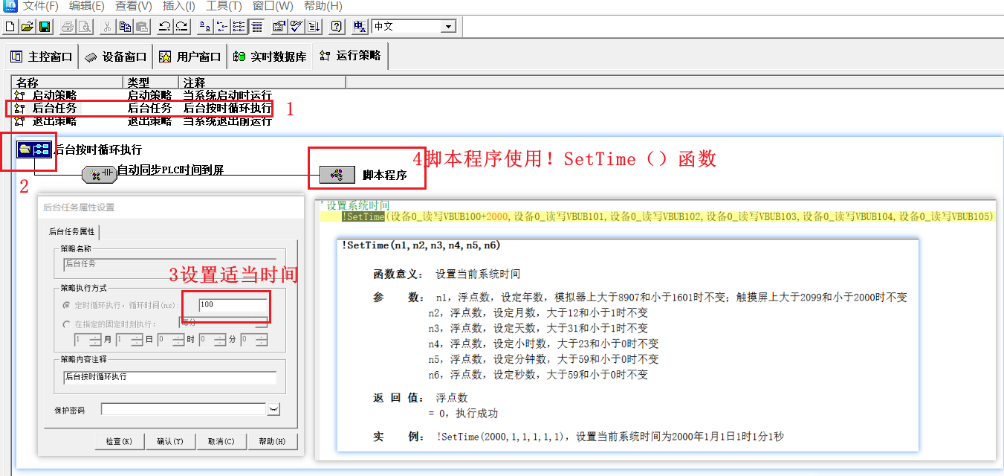Select the 在指定的固定时刻执行 radio button
The height and width of the screenshot is (476, 1004).
[x=66, y=324]
